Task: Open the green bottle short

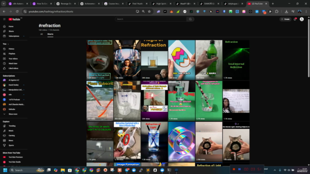Action: [x=209, y=60]
